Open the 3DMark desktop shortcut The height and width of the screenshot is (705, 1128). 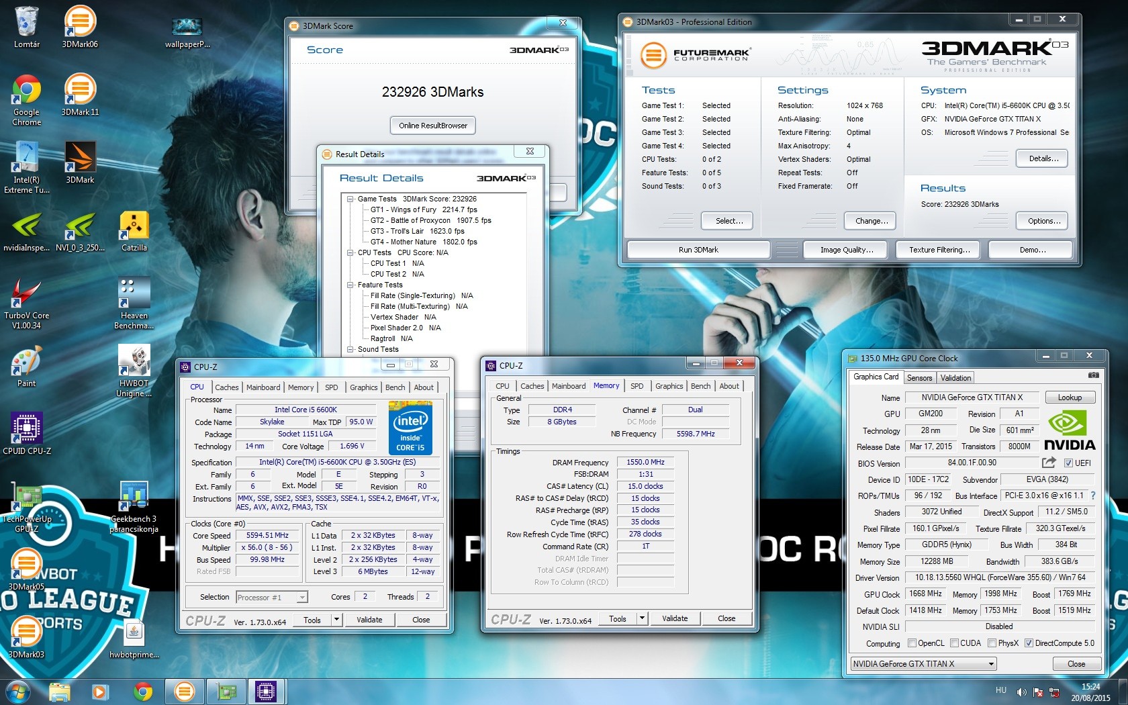coord(80,162)
